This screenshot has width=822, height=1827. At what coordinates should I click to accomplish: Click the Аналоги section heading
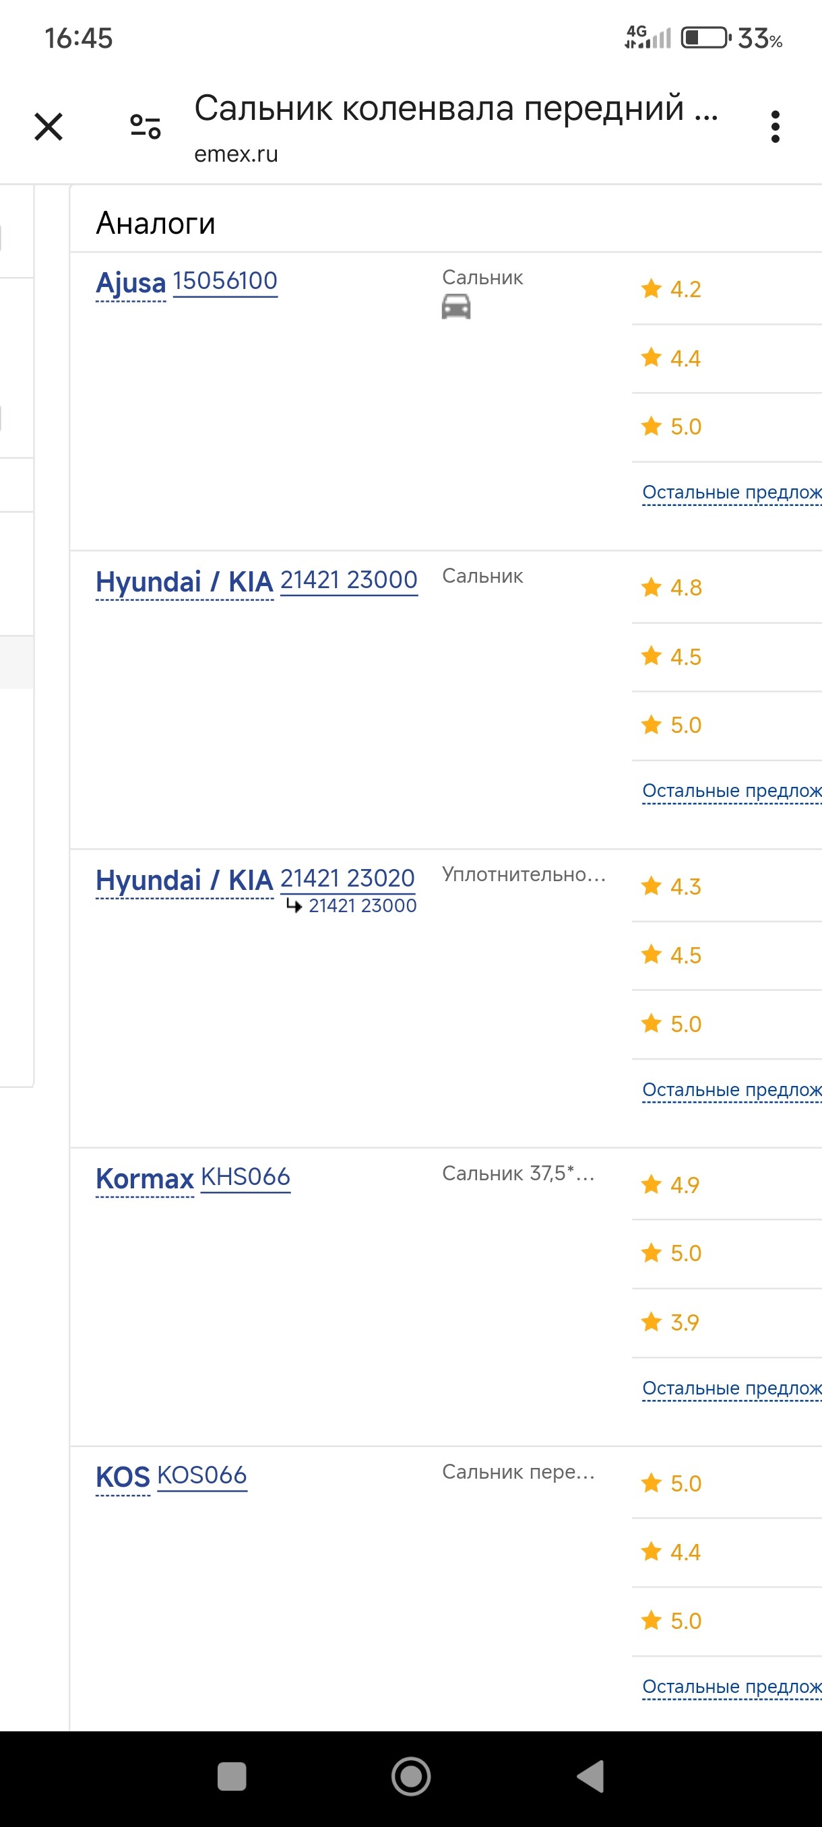[156, 224]
